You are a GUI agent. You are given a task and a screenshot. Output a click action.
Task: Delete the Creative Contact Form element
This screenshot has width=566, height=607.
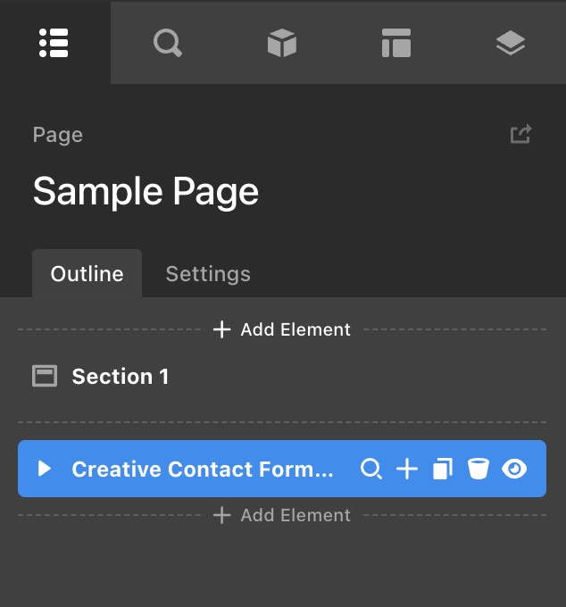479,469
